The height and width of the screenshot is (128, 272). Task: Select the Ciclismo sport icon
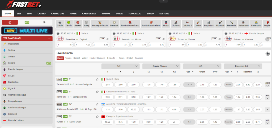176,24
